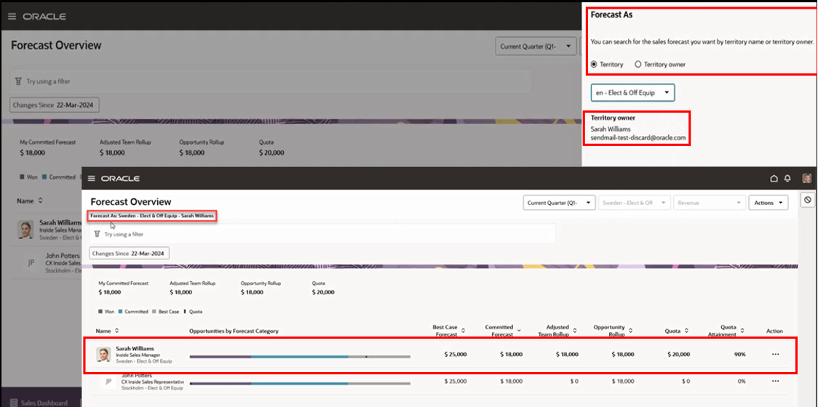Click Sarah Williams forecast category progress bar

click(300, 356)
